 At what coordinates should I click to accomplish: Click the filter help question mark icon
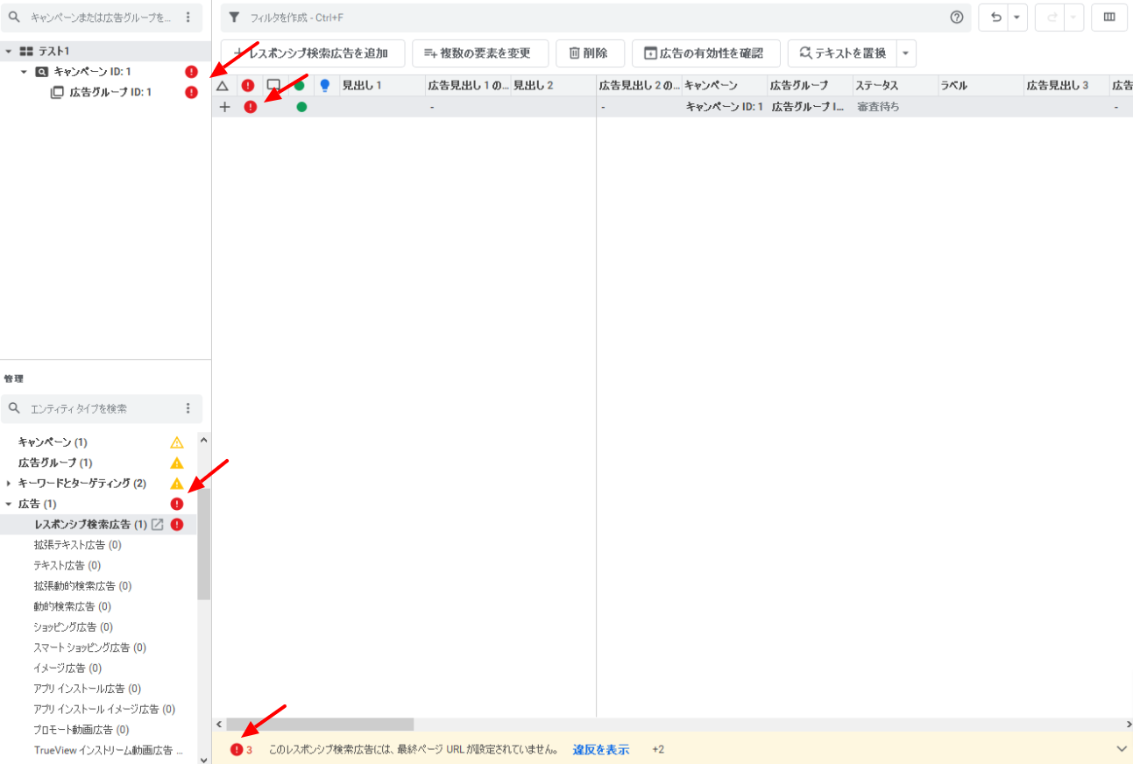(x=956, y=18)
